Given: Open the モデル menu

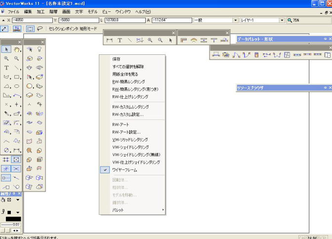Looking at the screenshot, I should (92, 12).
